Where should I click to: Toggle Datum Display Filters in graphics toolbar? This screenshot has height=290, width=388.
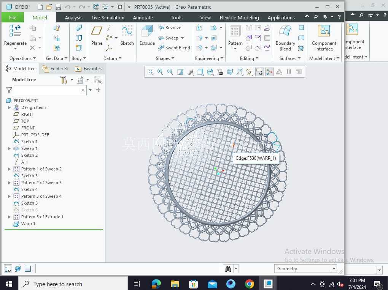tap(250, 72)
